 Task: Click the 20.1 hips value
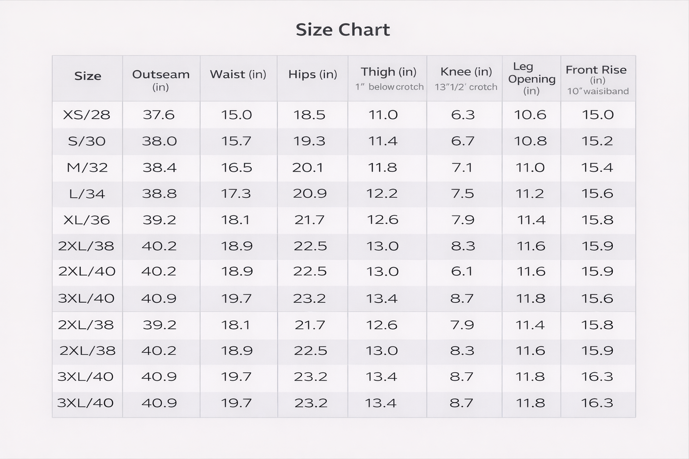click(x=308, y=168)
